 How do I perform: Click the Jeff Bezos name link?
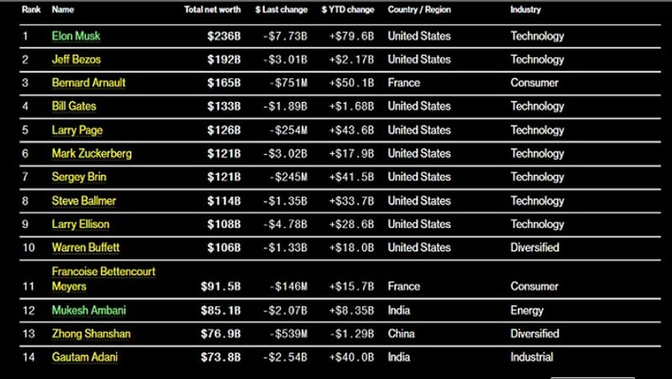(76, 59)
